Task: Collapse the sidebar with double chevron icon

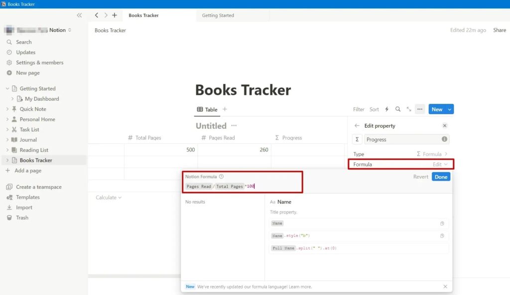Action: 79,15
